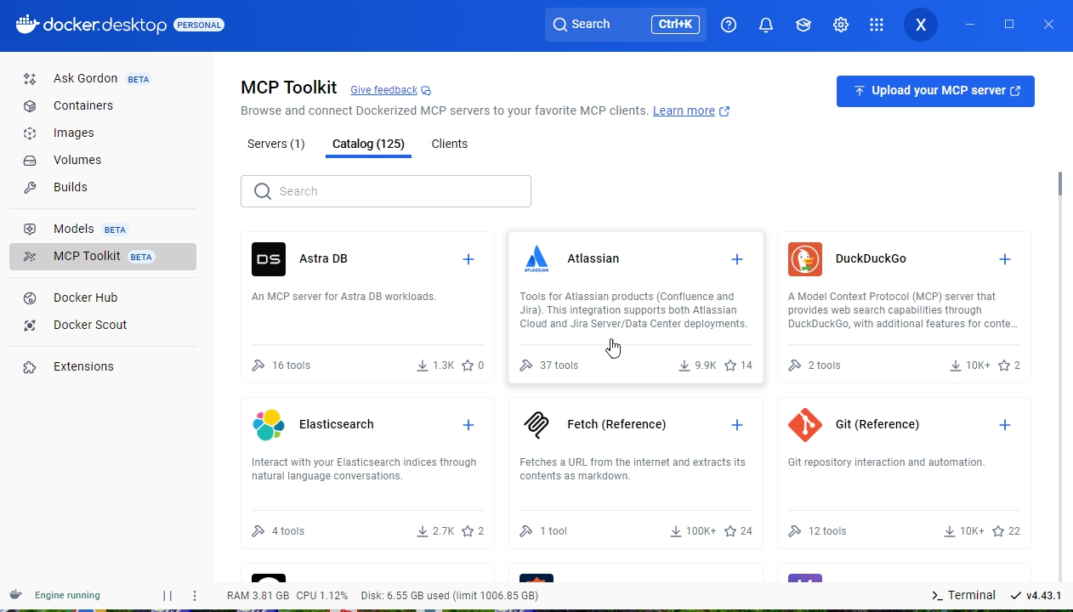Open the notifications bell
The image size is (1073, 612).
[766, 25]
